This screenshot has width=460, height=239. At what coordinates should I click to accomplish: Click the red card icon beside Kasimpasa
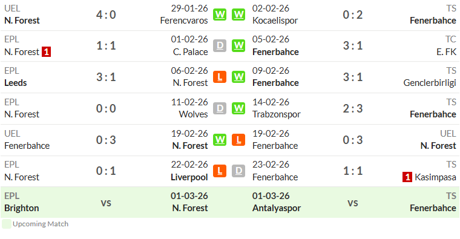coord(407,177)
